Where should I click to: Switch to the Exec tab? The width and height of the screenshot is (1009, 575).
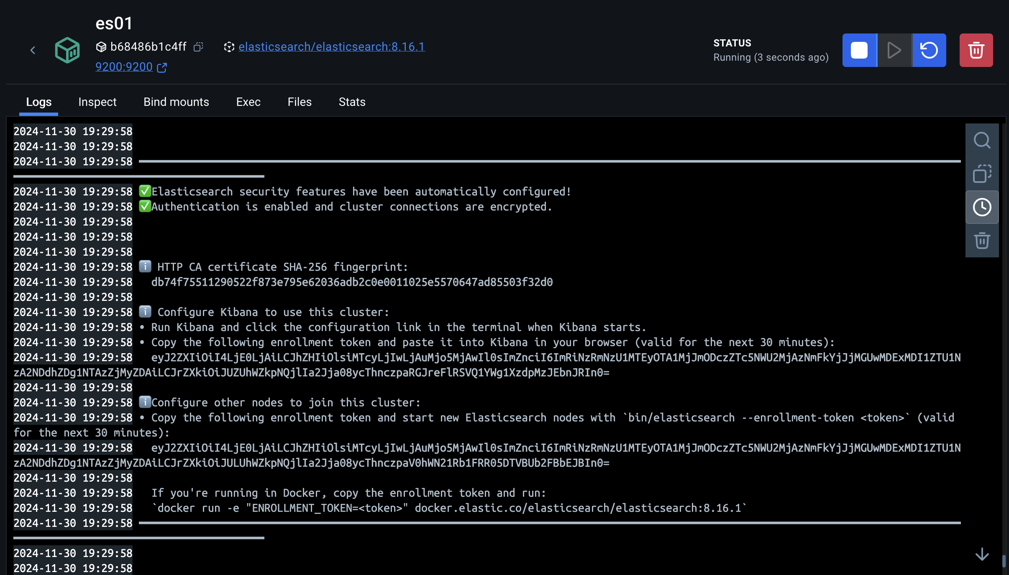(248, 102)
